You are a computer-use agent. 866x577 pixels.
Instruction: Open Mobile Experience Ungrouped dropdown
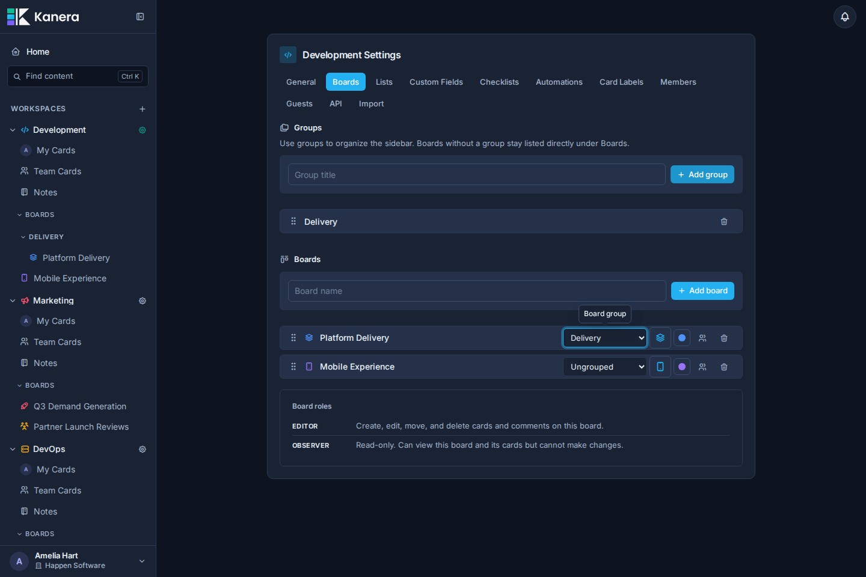(605, 367)
